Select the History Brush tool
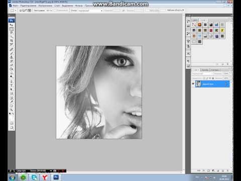The width and height of the screenshot is (241, 181). (x=12, y=61)
